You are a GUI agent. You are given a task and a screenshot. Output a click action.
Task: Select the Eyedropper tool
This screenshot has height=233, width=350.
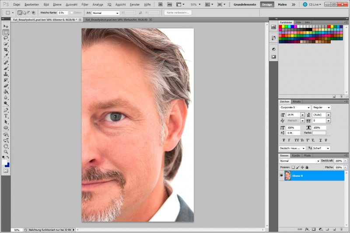pos(6,56)
